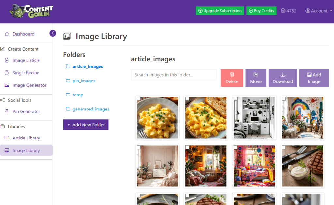Open the first scrambled eggs thumbnail
This screenshot has width=334, height=205.
pyautogui.click(x=158, y=118)
